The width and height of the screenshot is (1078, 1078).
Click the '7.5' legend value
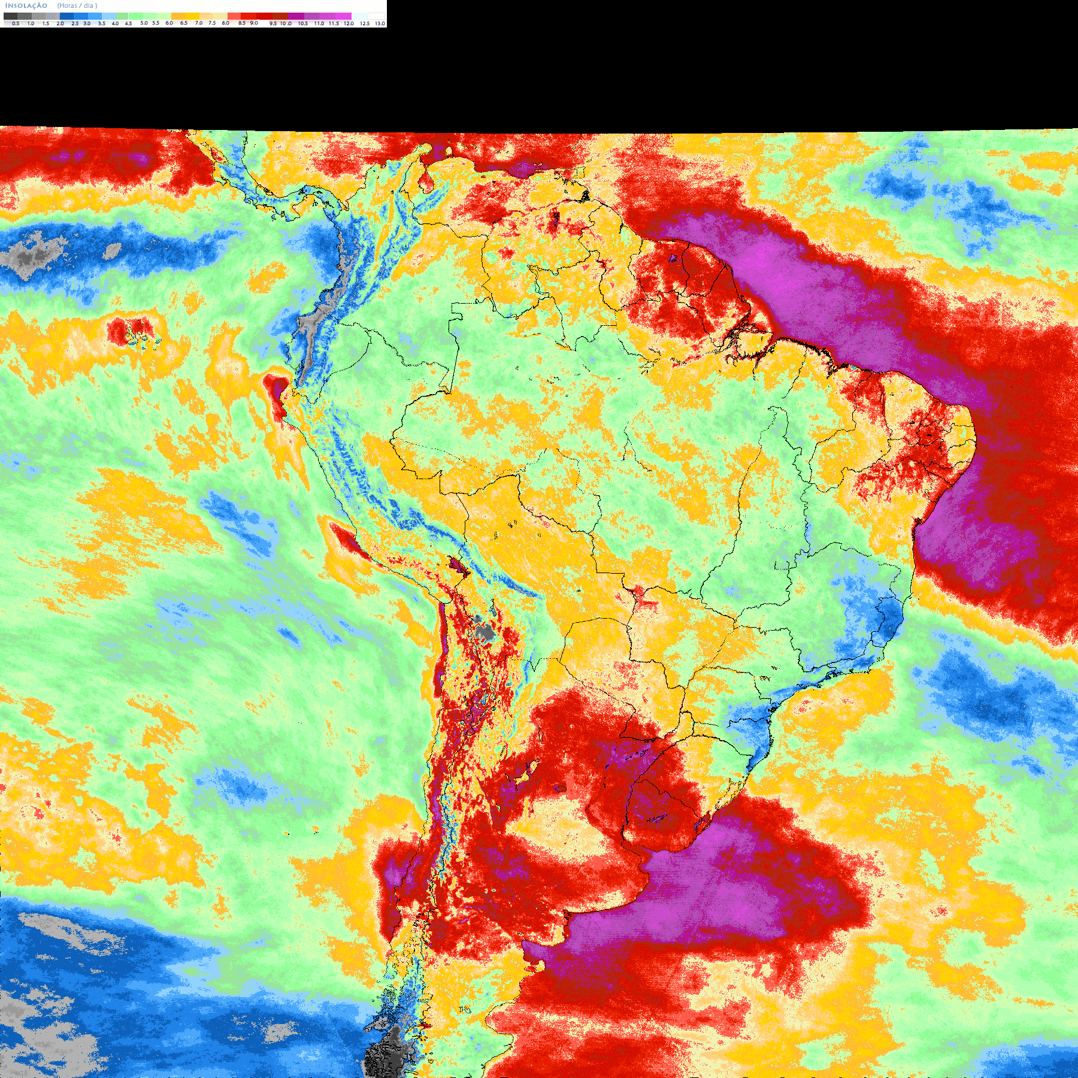[x=212, y=23]
